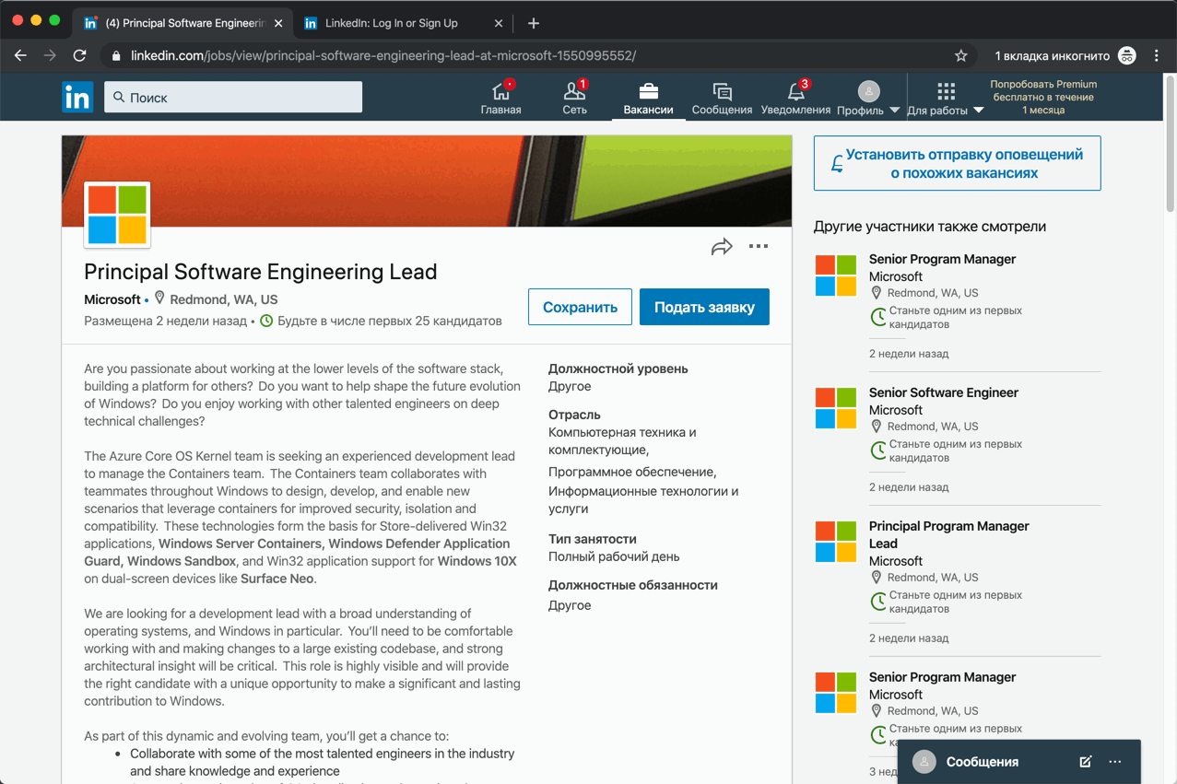Expand the Сообщения chat bar
The image size is (1177, 784).
(x=983, y=762)
